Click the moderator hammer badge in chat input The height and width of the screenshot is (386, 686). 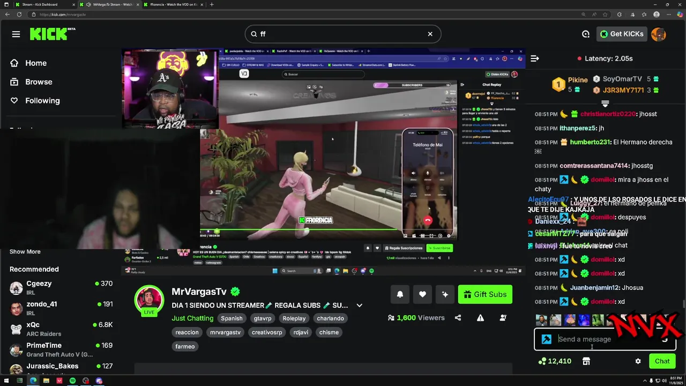546,339
